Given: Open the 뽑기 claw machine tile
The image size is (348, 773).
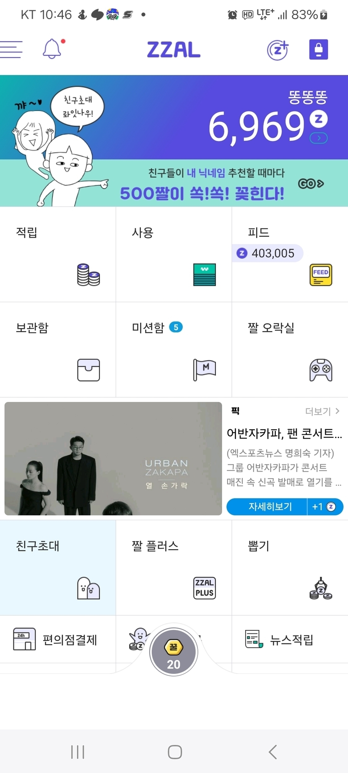Looking at the screenshot, I should (x=290, y=568).
